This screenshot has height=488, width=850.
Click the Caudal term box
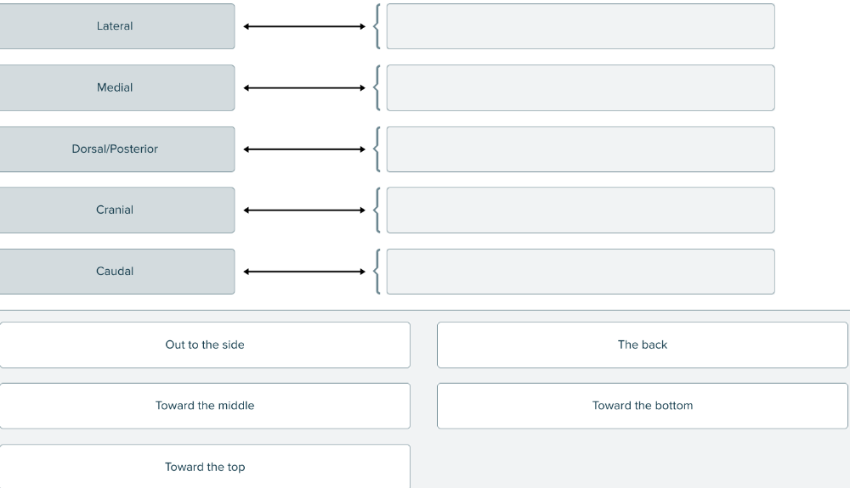coord(116,272)
